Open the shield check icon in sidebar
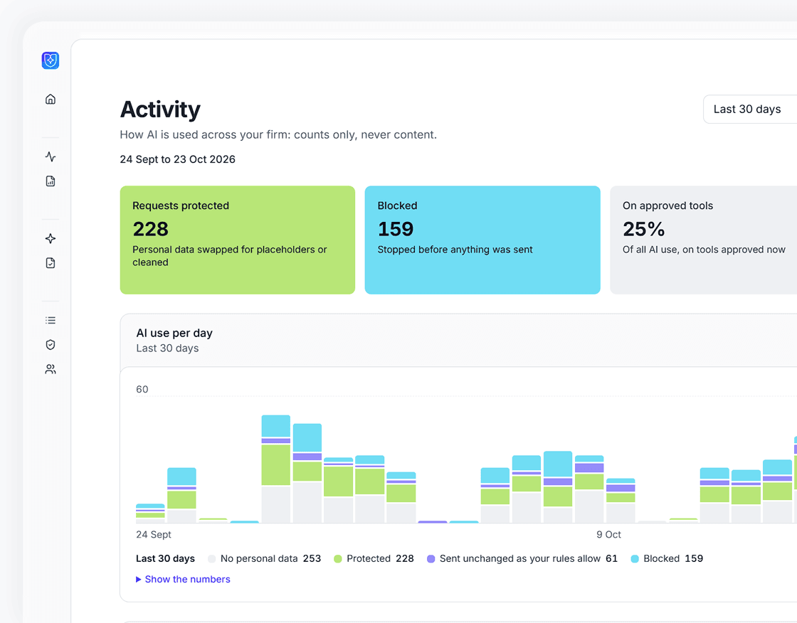Image resolution: width=797 pixels, height=623 pixels. 51,344
